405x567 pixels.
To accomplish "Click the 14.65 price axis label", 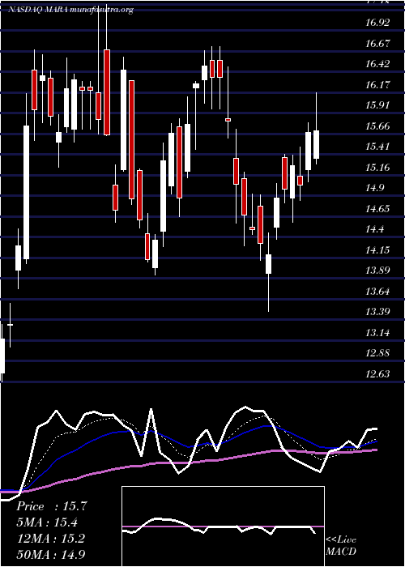I will point(377,209).
